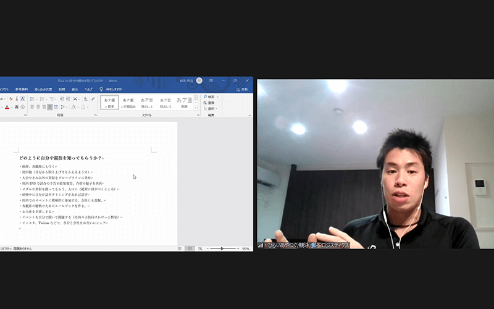This screenshot has height=309, width=494.
Task: Open the ヘルプ ribbon tab
Action: click(x=88, y=89)
